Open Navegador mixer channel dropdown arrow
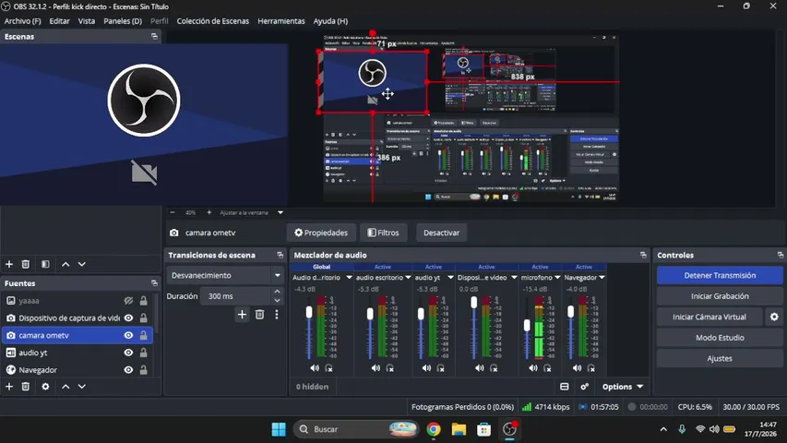Screen dimensions: 787x443 coord(602,277)
